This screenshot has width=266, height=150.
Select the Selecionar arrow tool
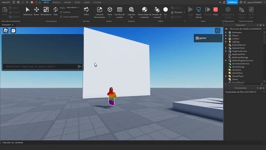(28, 11)
